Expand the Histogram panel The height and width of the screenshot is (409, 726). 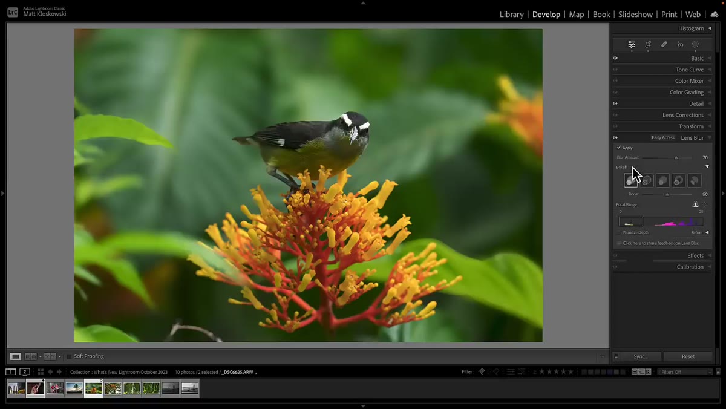[709, 28]
